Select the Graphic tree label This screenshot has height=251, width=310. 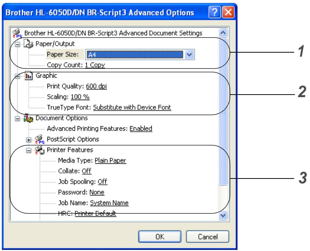coord(46,76)
